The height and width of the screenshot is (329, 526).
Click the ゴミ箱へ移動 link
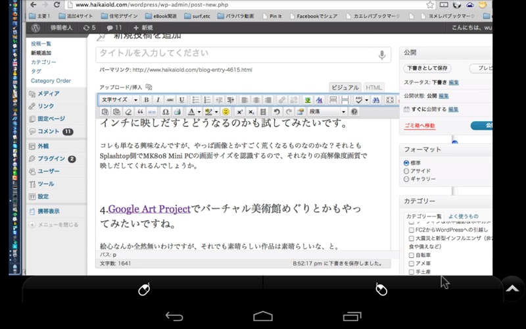click(x=419, y=126)
